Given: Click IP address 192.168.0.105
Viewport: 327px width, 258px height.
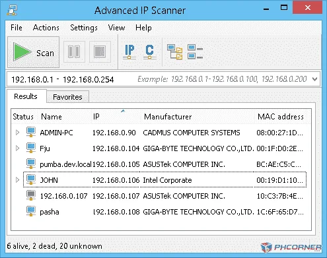Looking at the screenshot, I should 116,164.
